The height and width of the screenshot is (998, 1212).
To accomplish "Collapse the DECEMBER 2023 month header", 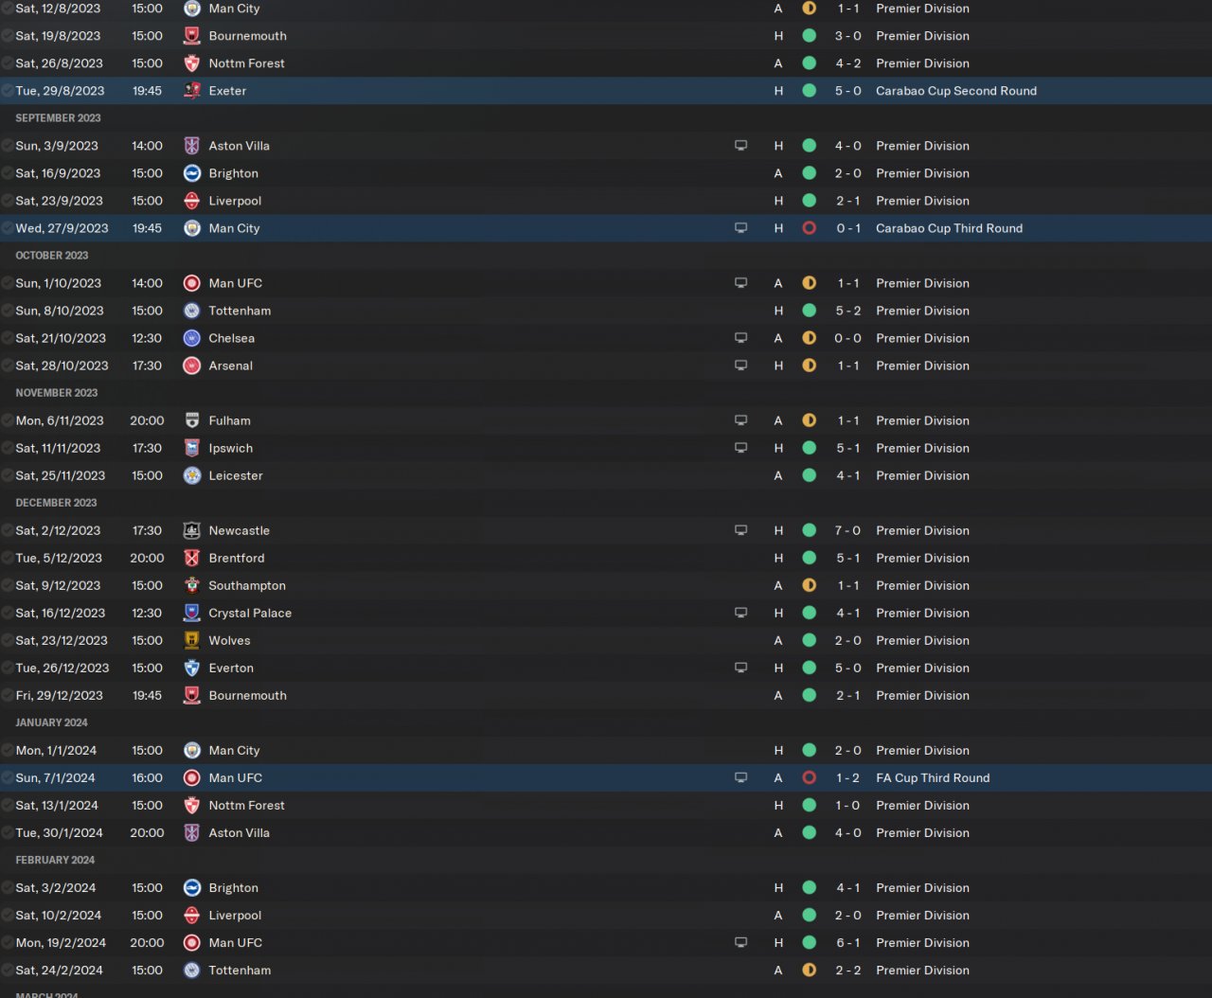I will (56, 503).
